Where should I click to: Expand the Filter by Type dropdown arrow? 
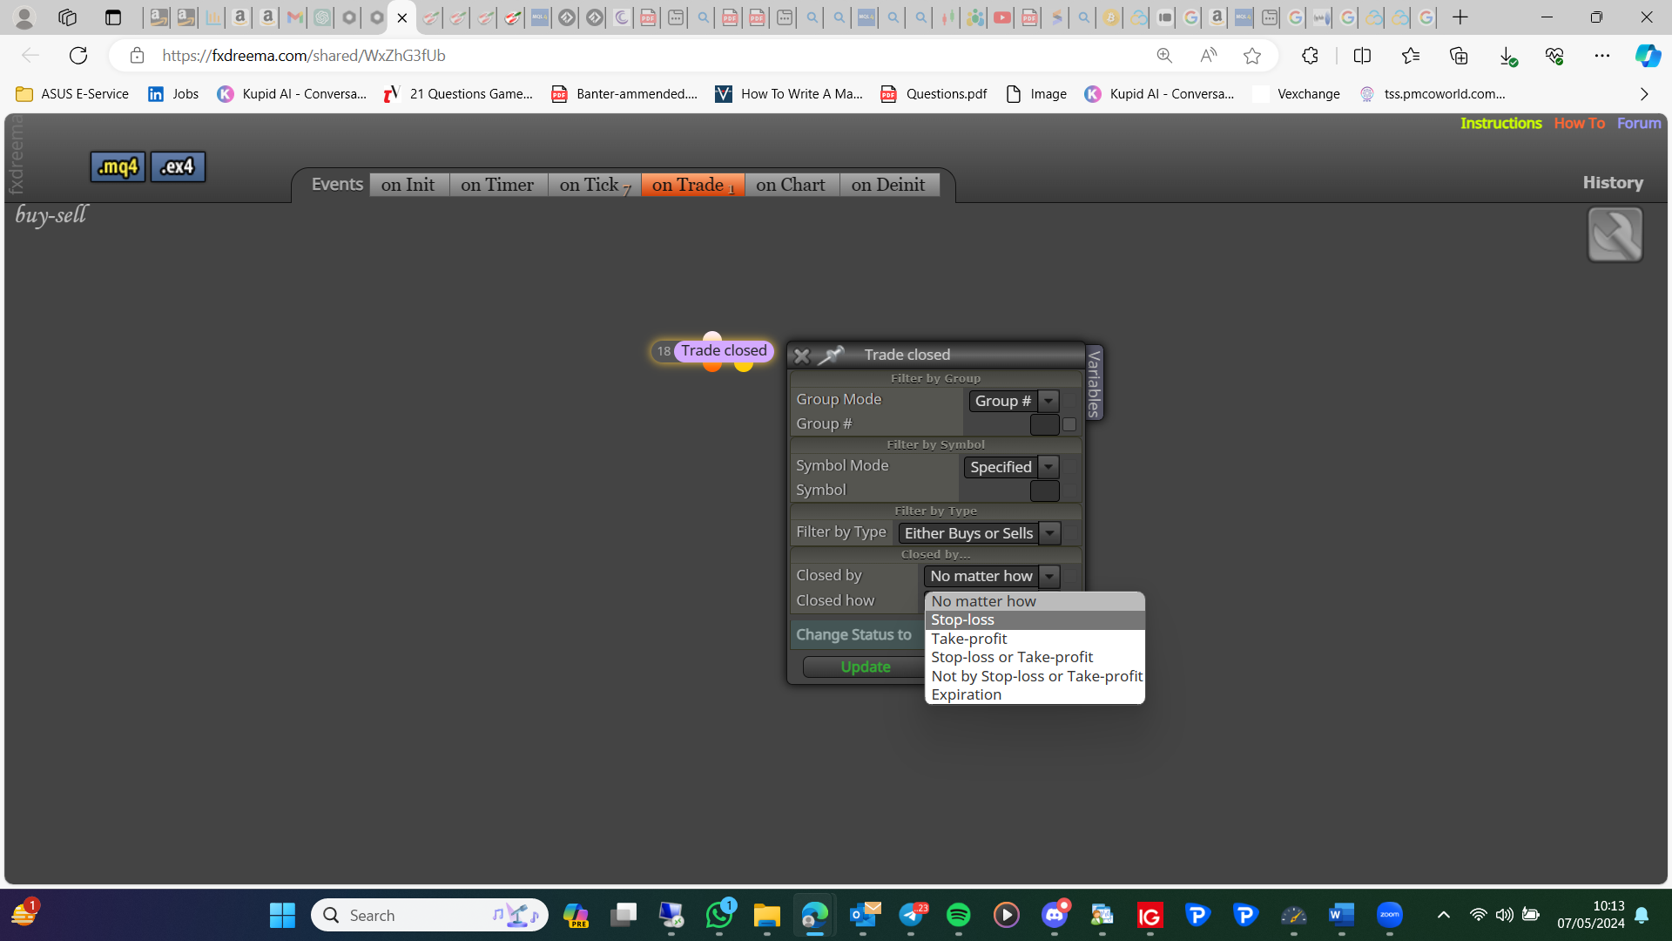[x=1050, y=533]
